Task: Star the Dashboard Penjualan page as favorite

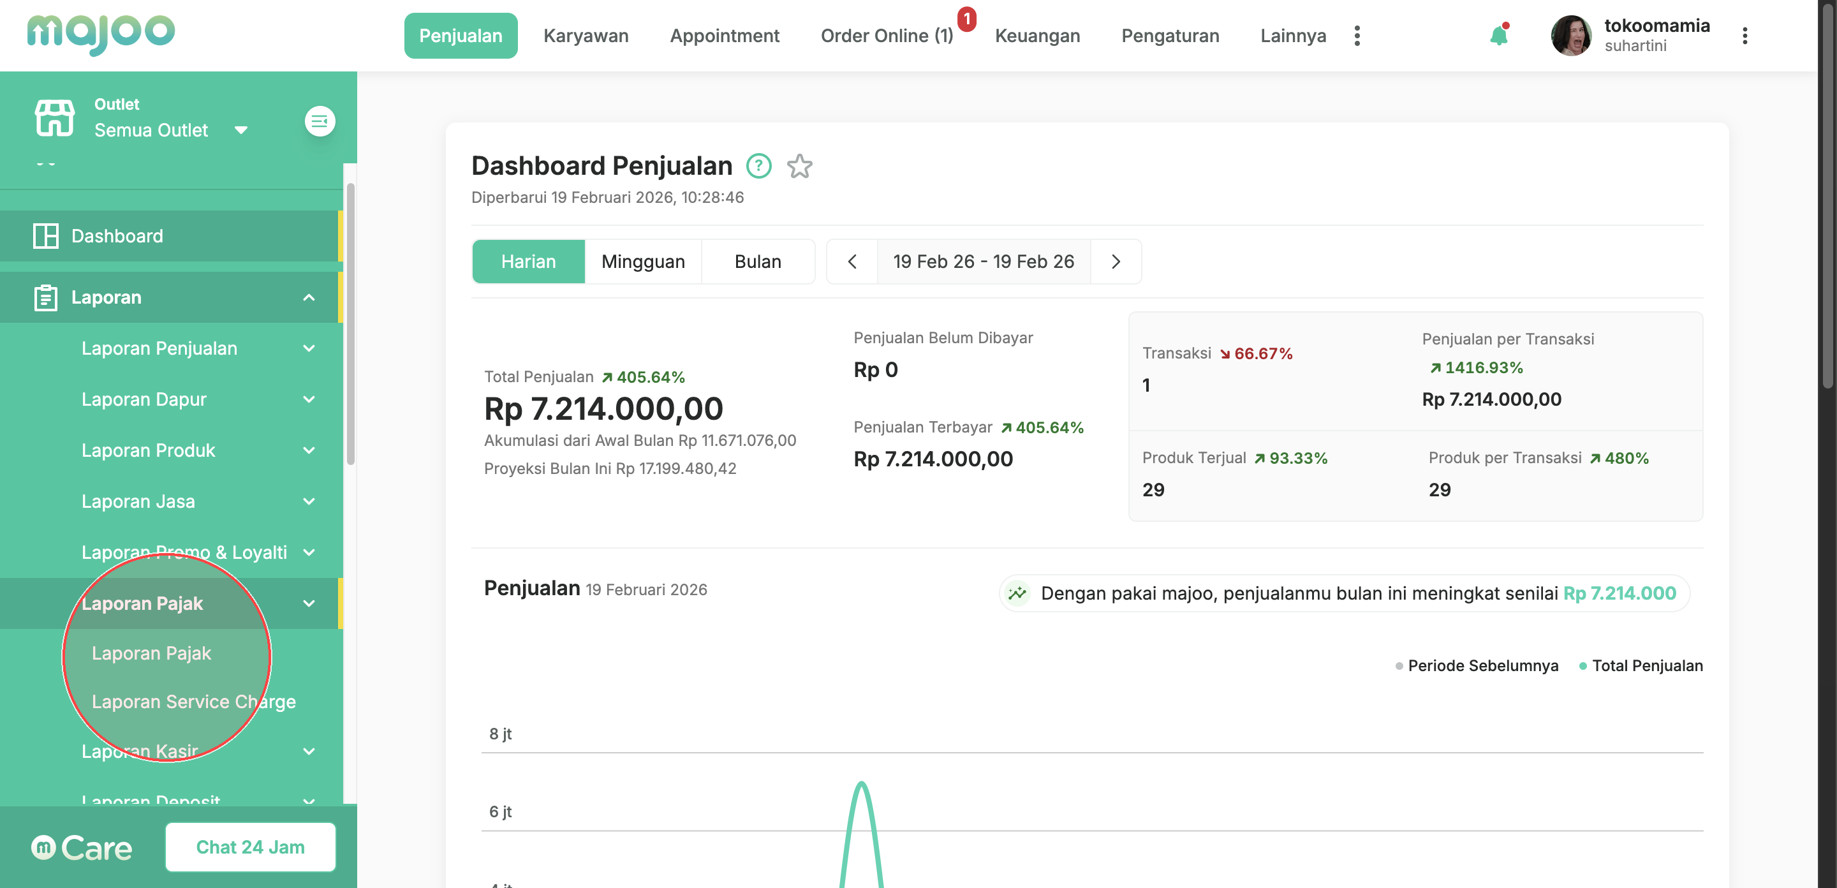Action: (799, 166)
